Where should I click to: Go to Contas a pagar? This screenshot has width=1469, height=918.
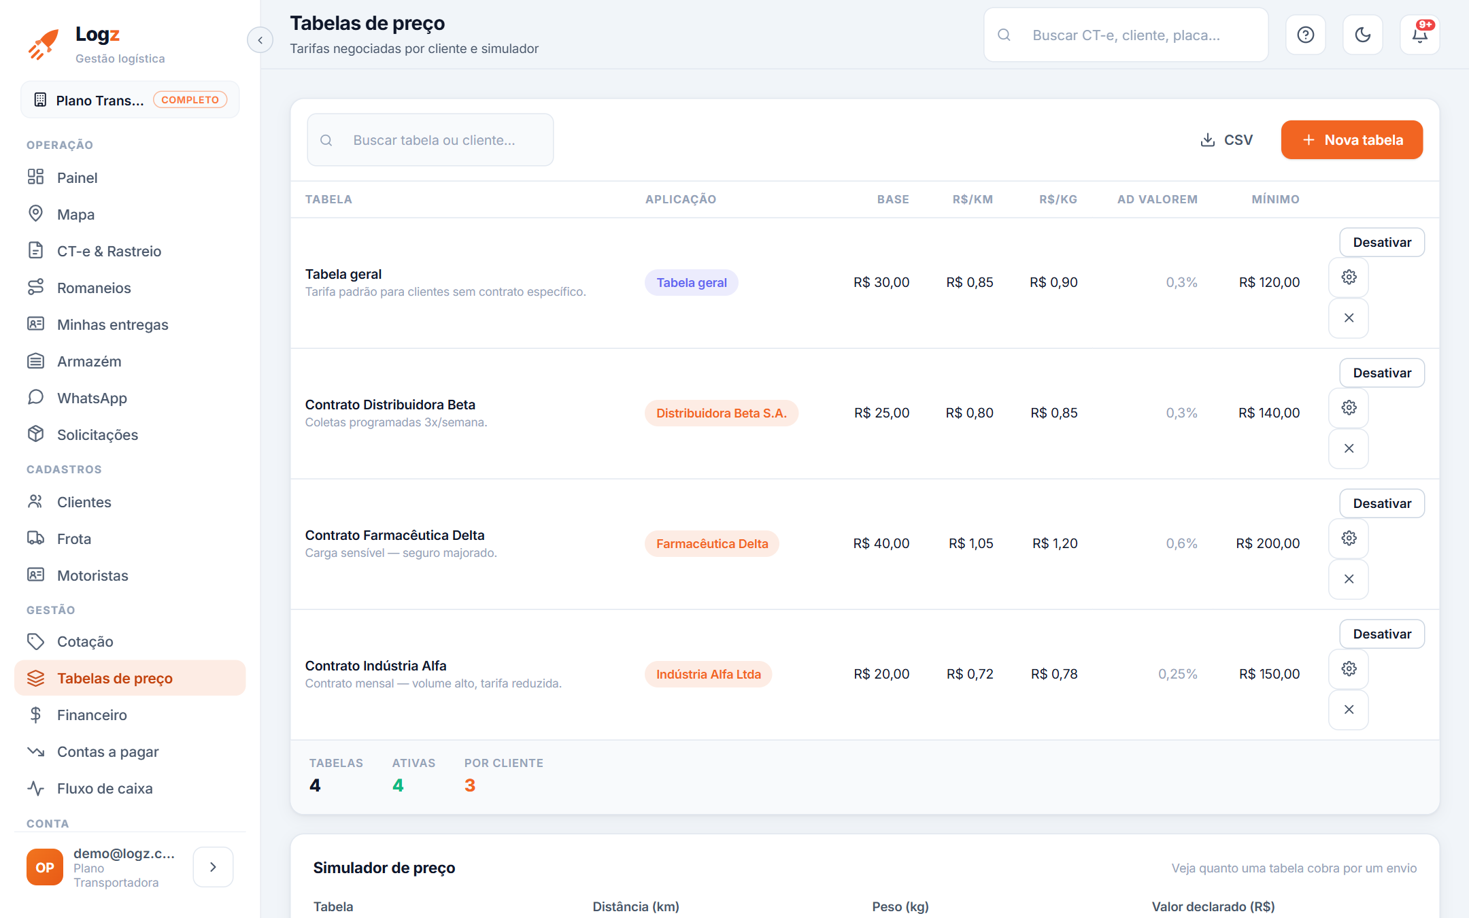[130, 751]
